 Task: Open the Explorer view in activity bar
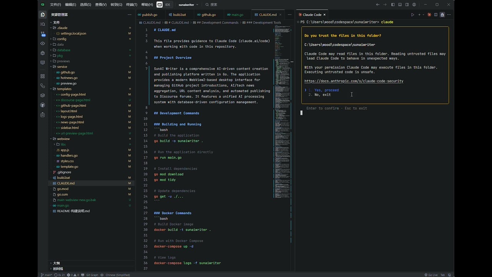(43, 15)
